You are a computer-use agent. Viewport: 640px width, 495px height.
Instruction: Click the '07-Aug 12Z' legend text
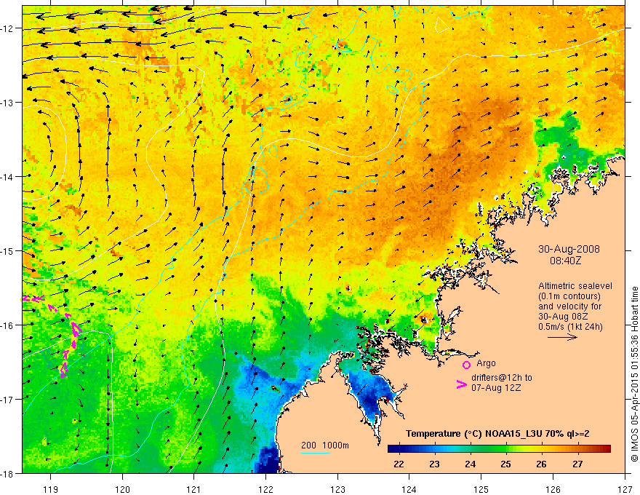click(496, 388)
